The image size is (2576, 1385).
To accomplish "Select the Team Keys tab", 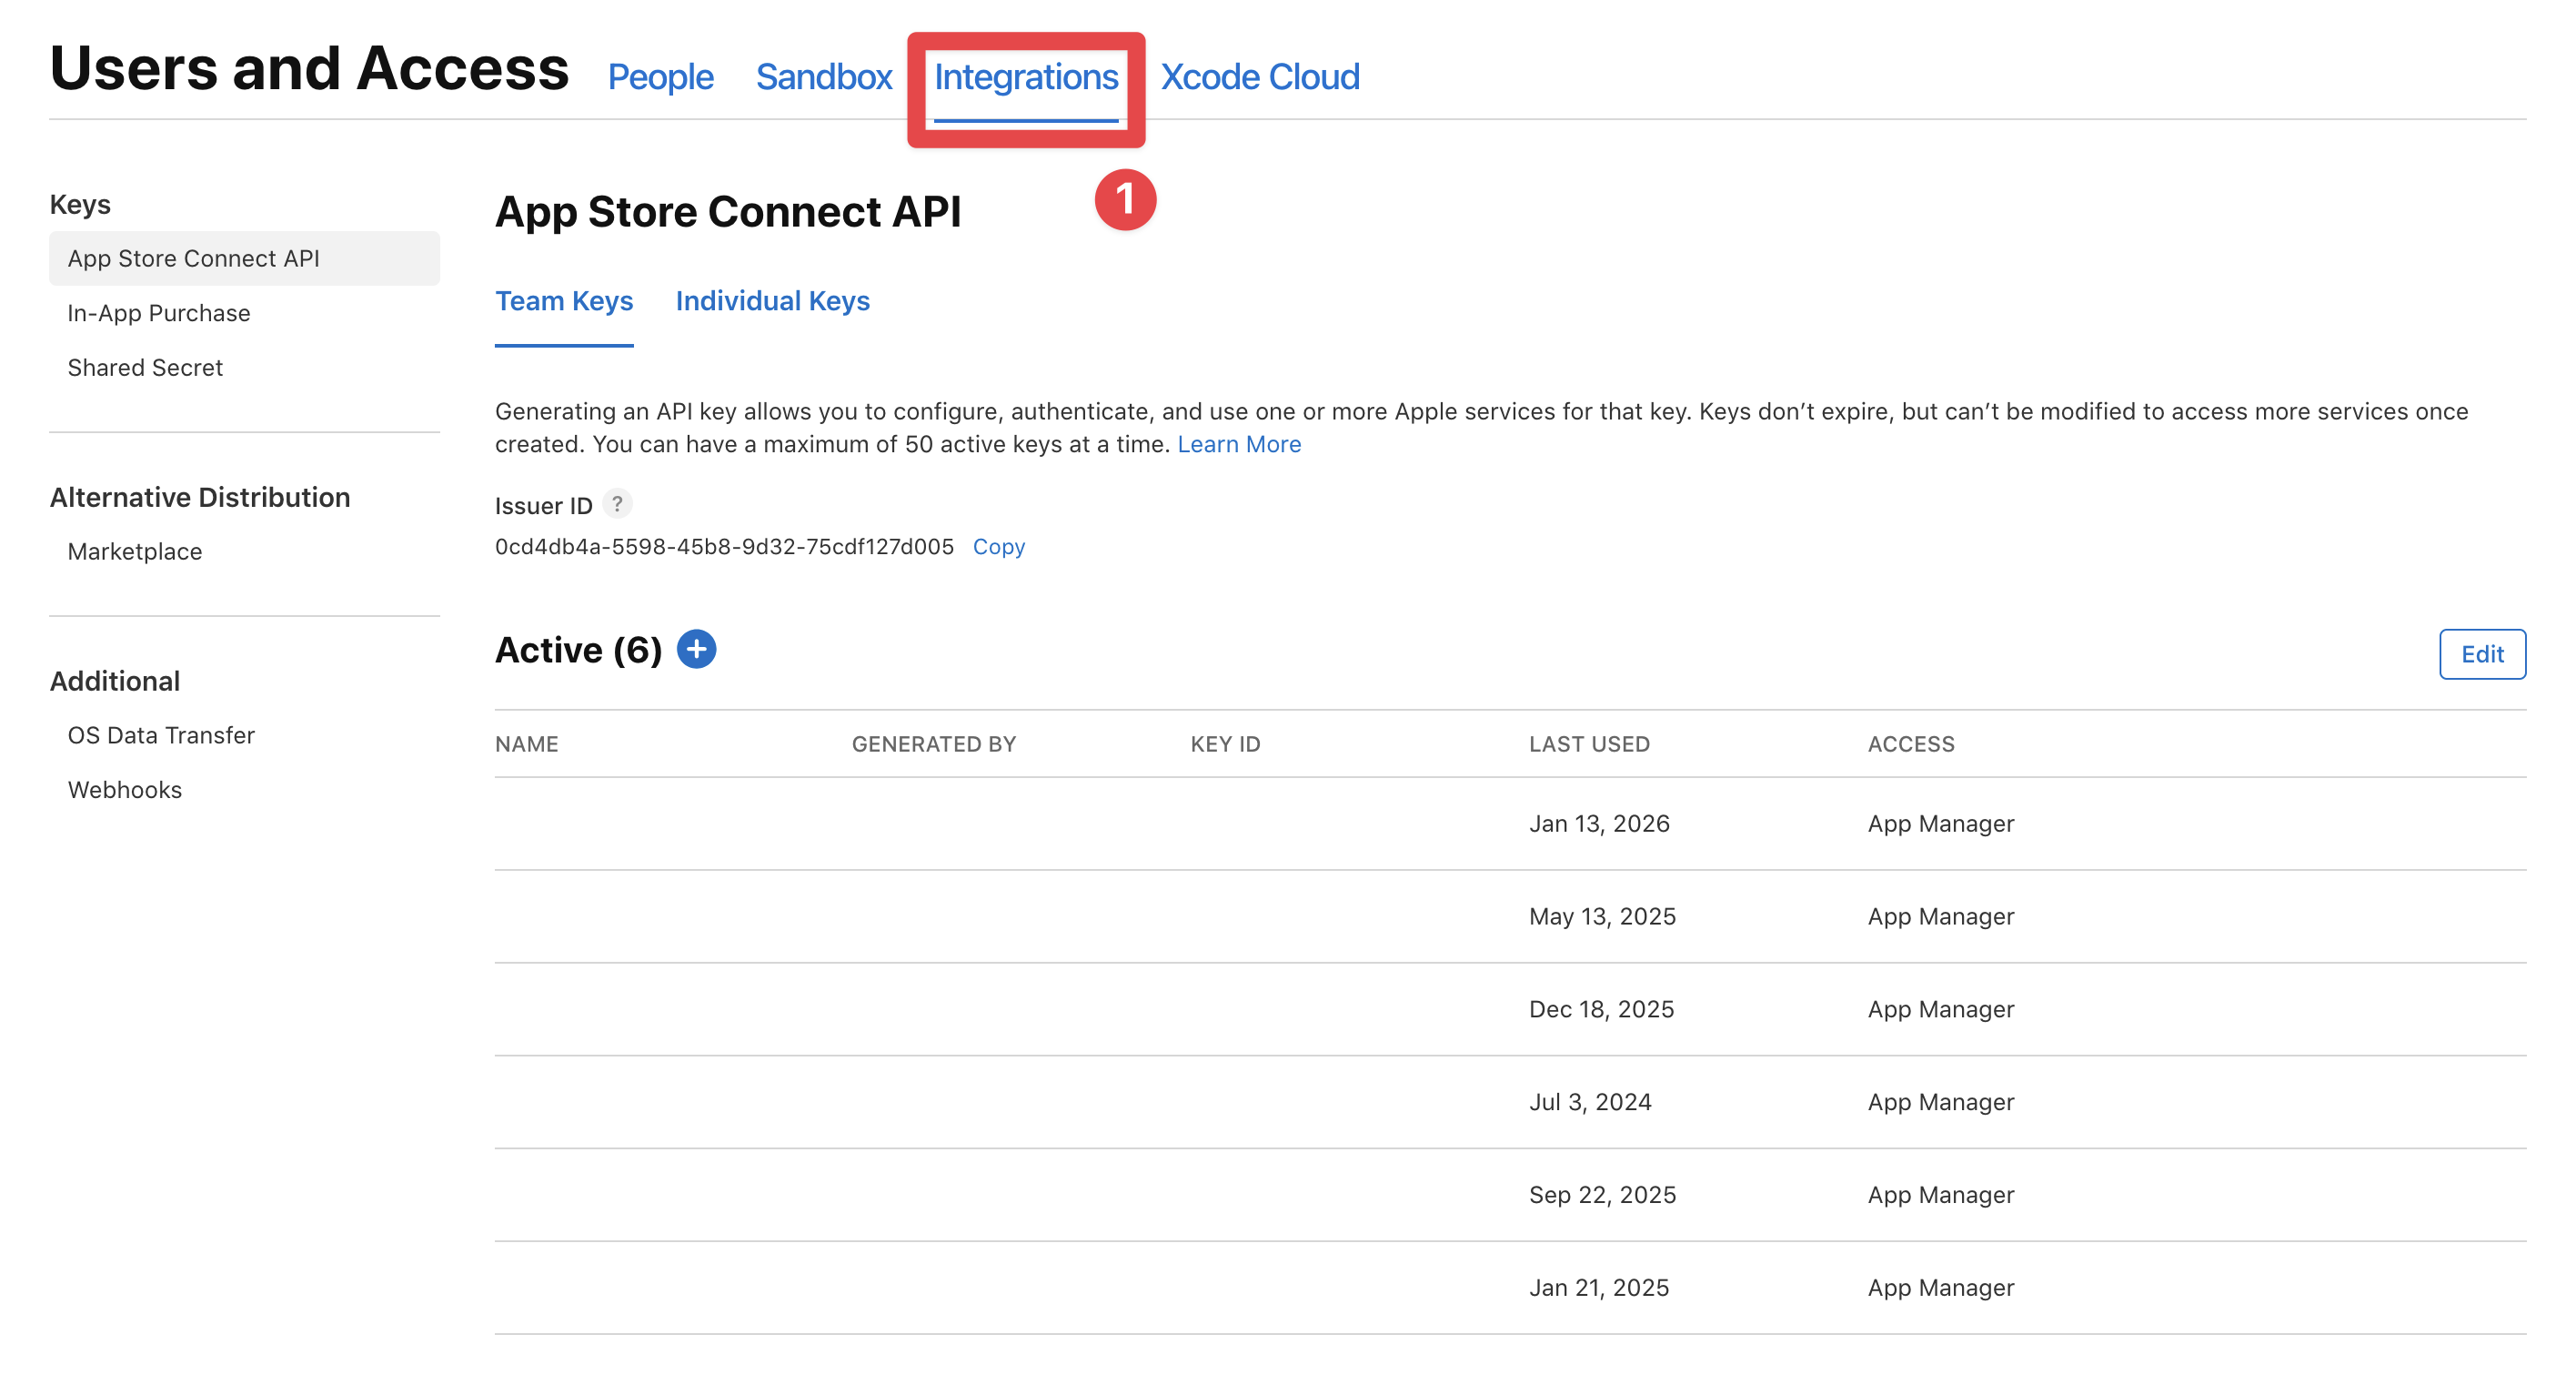I will click(x=564, y=301).
